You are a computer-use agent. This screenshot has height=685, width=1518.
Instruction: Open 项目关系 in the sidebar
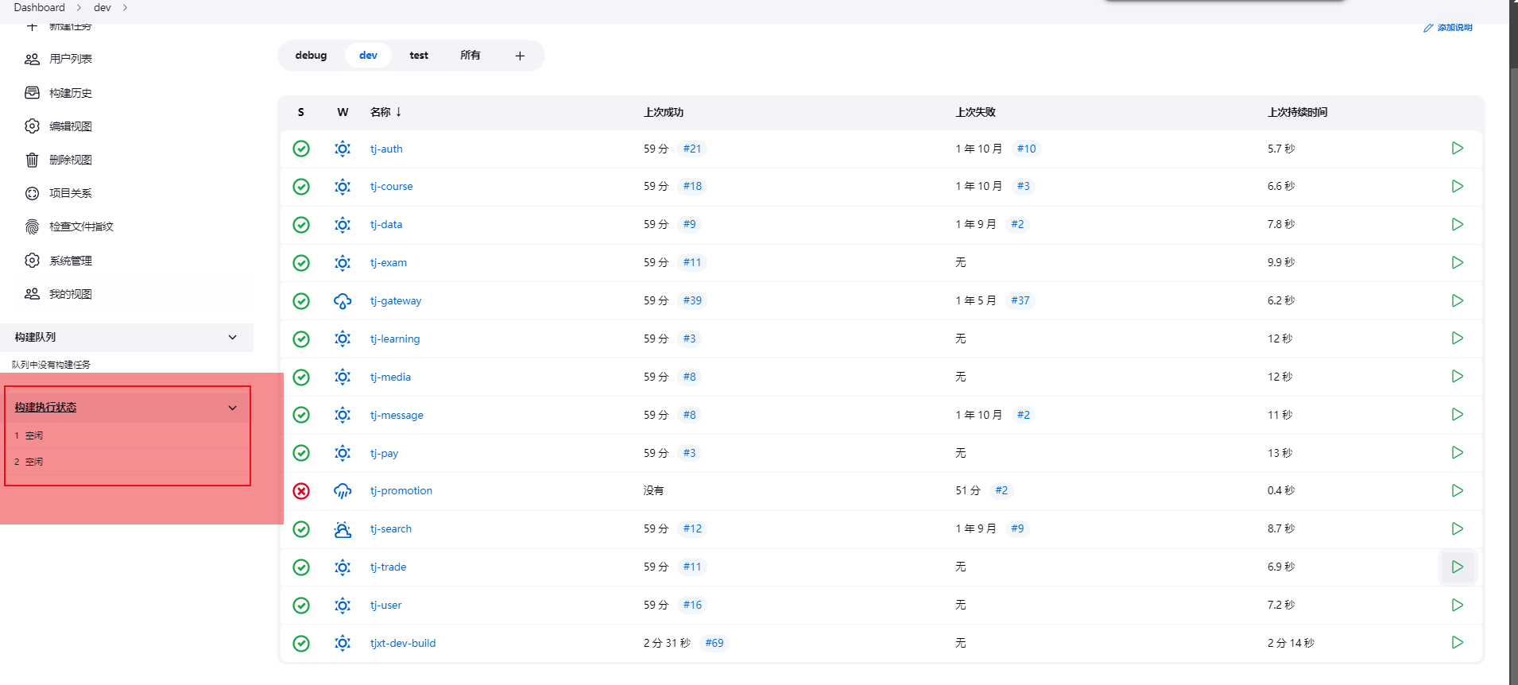click(71, 193)
